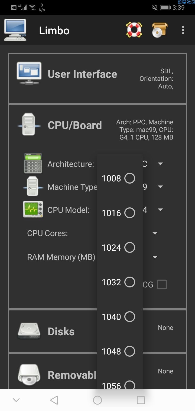Tap the lifebuoy help icon
The width and height of the screenshot is (195, 411).
tap(134, 30)
